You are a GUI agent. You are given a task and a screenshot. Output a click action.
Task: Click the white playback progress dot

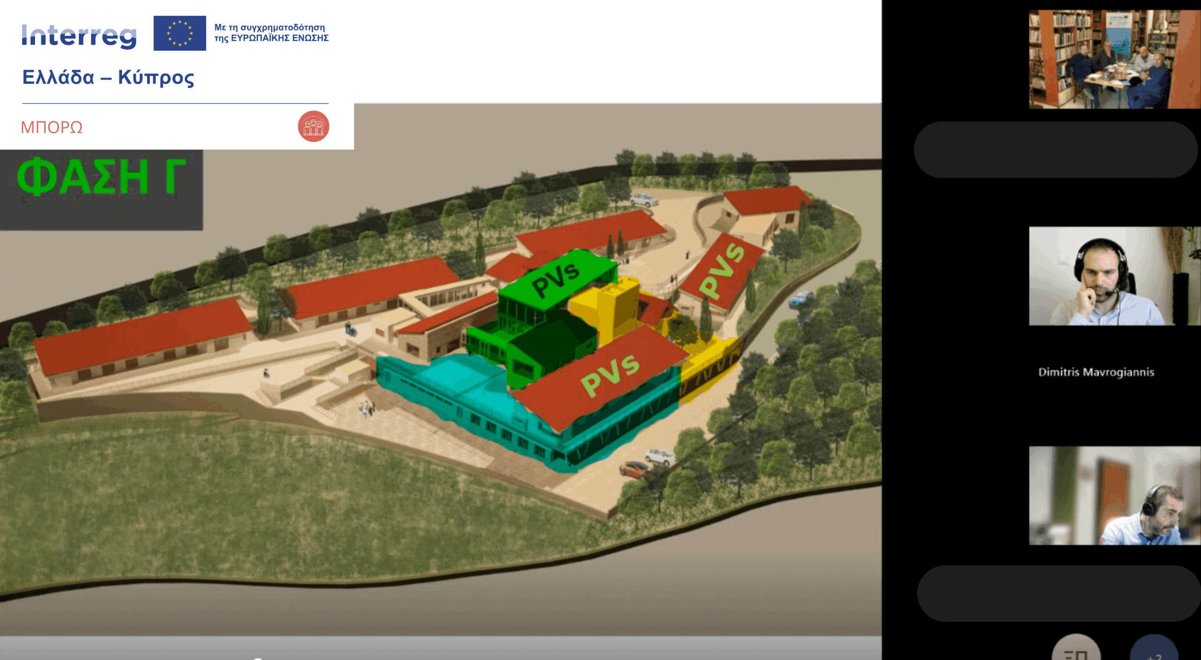click(x=258, y=659)
